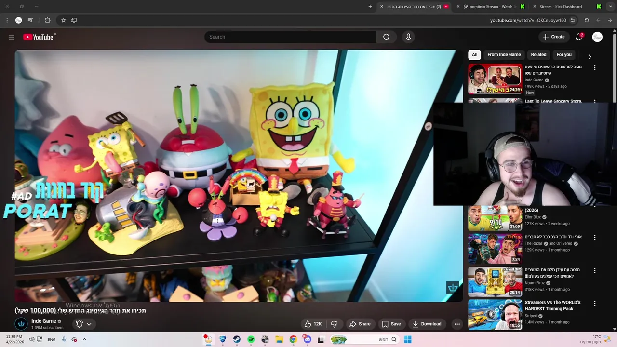This screenshot has height=347, width=617.
Task: Toggle the subscription notification bell
Action: [79, 324]
